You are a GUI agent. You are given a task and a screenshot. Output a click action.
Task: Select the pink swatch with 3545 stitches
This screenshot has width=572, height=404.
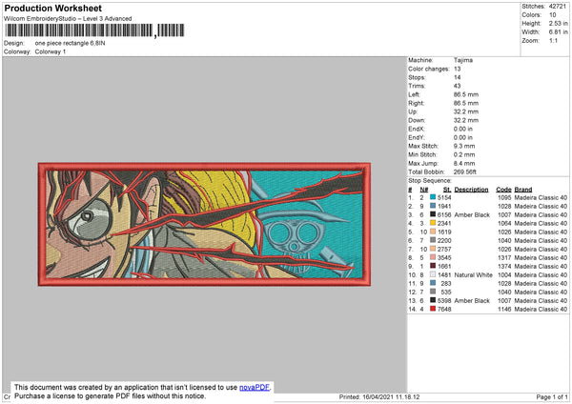433,257
